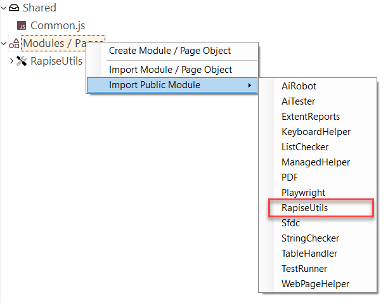Import the Playwright public module
The height and width of the screenshot is (303, 388).
(x=303, y=192)
